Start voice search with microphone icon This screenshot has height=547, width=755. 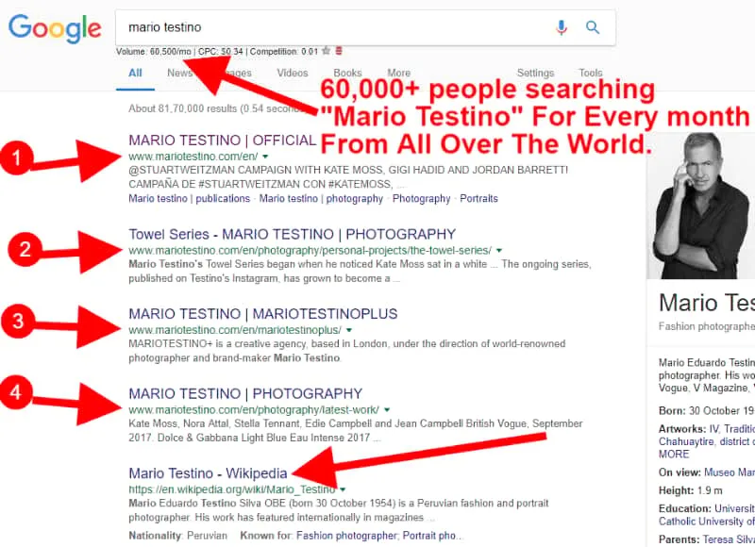click(562, 27)
